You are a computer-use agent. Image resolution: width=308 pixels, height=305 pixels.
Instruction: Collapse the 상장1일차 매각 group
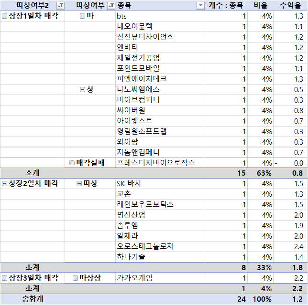click(4, 16)
